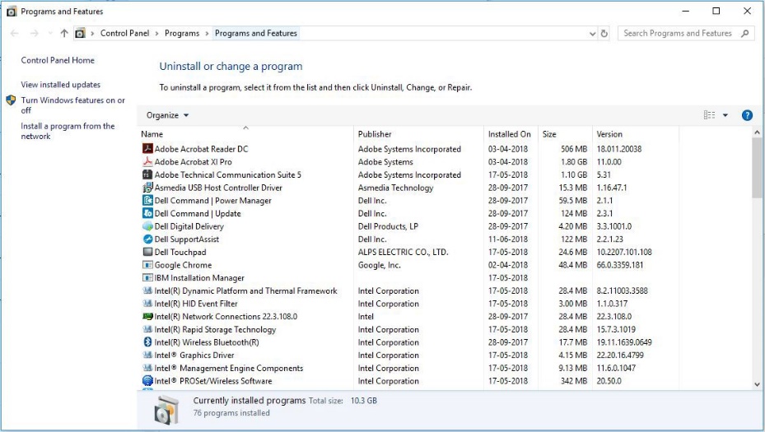Expand chevron after Control Panel breadcrumb
Image resolution: width=765 pixels, height=432 pixels.
[x=157, y=33]
